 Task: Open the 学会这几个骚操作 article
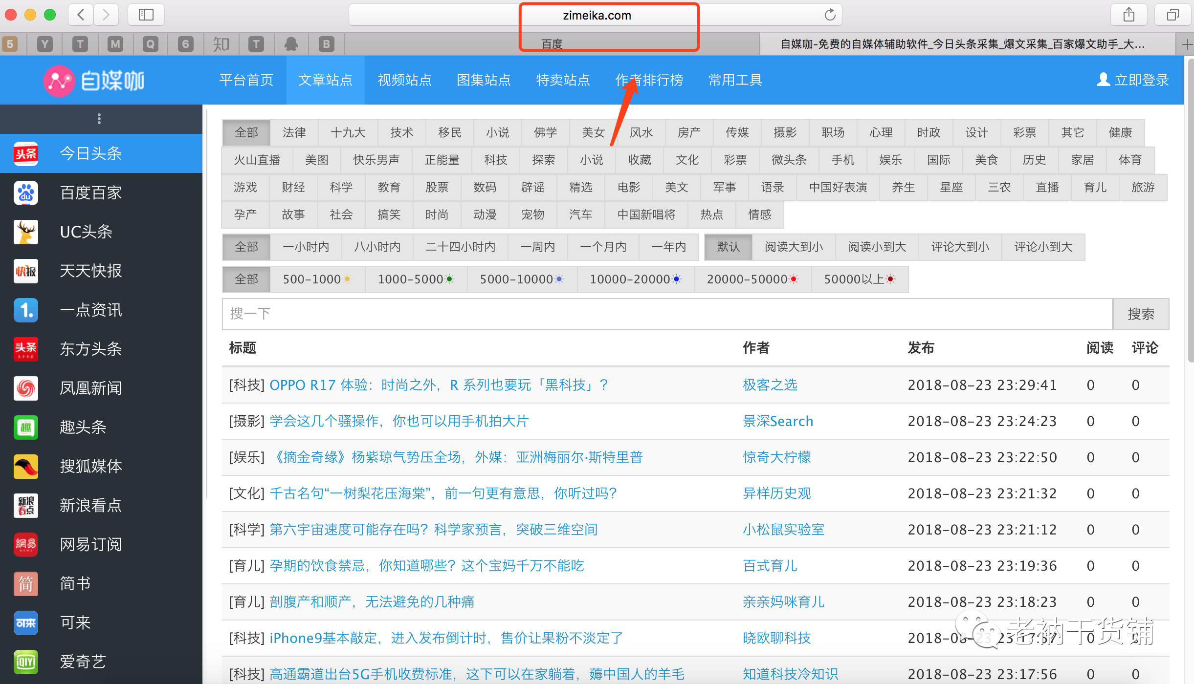pyautogui.click(x=399, y=421)
